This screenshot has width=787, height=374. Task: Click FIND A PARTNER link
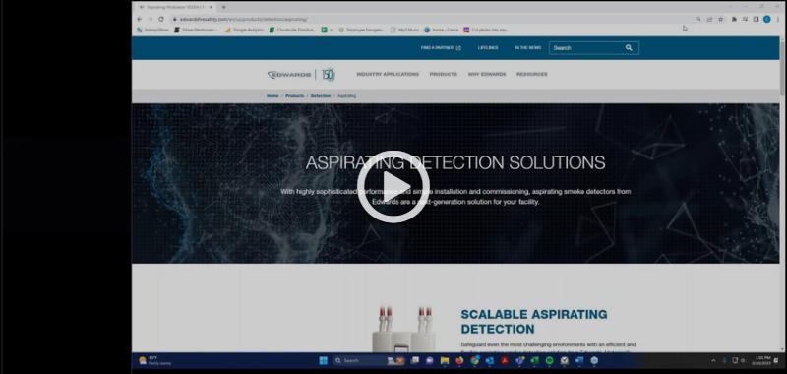point(441,48)
